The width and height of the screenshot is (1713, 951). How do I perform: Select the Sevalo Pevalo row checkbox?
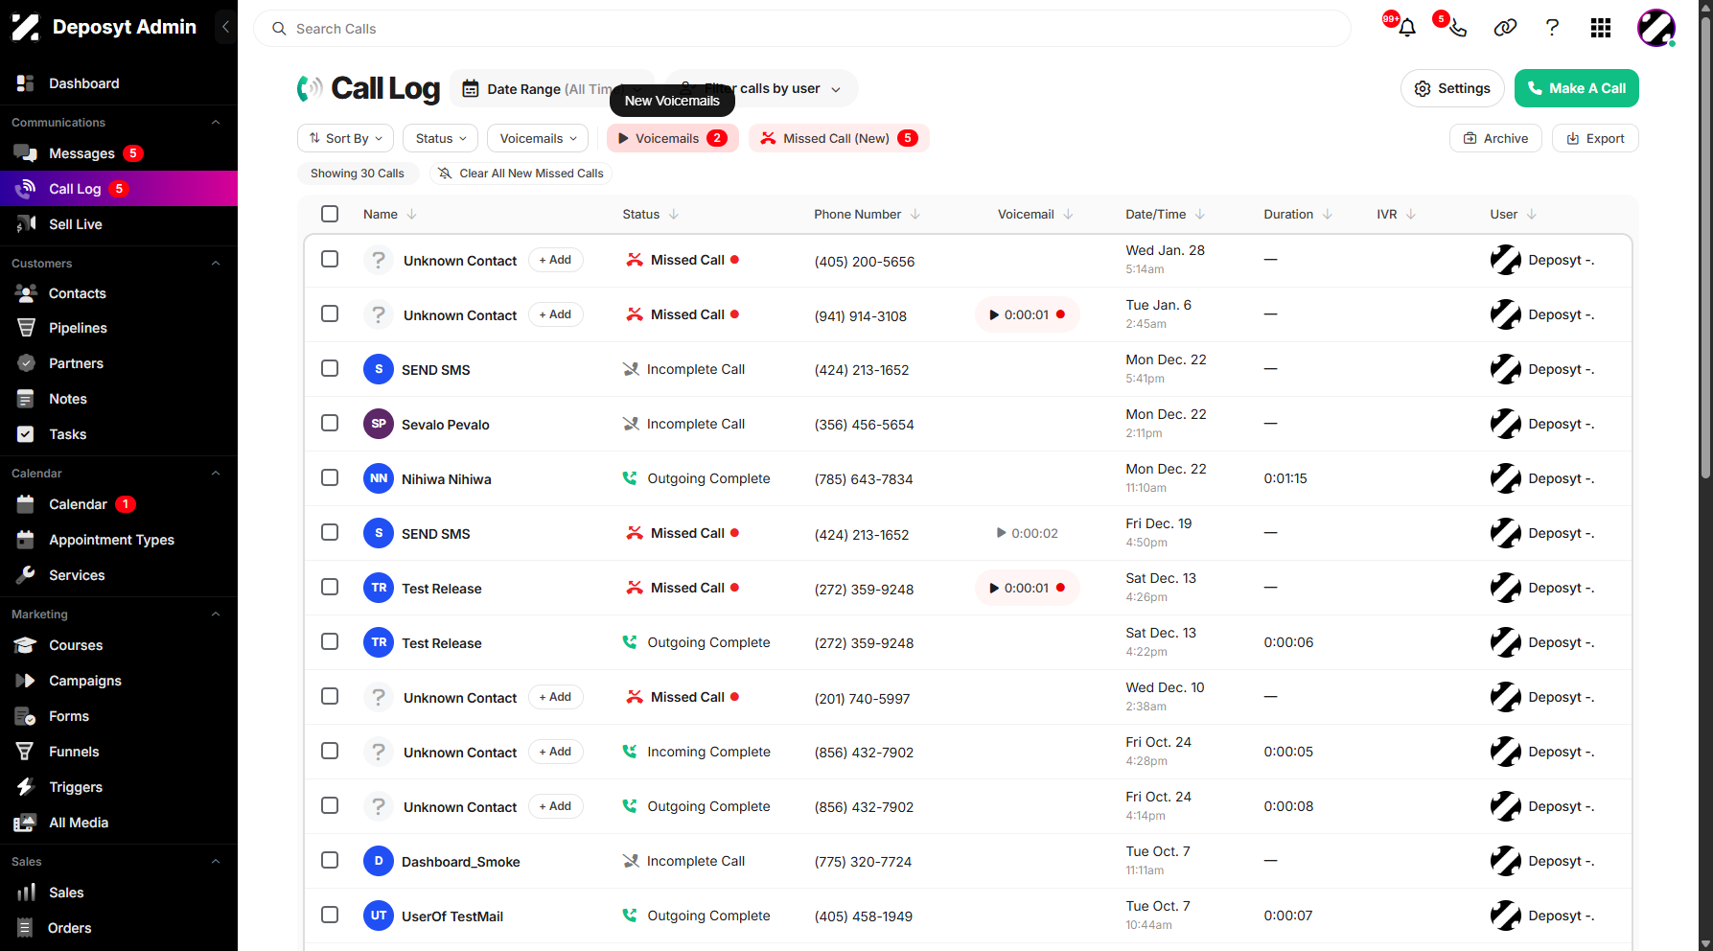tap(330, 423)
